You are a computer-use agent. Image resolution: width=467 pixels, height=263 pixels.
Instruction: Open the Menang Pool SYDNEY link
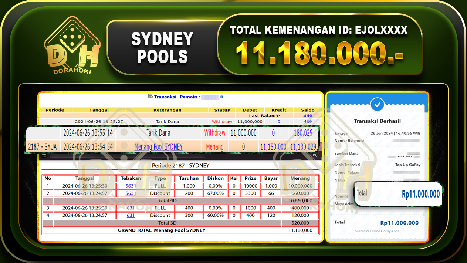tap(158, 147)
